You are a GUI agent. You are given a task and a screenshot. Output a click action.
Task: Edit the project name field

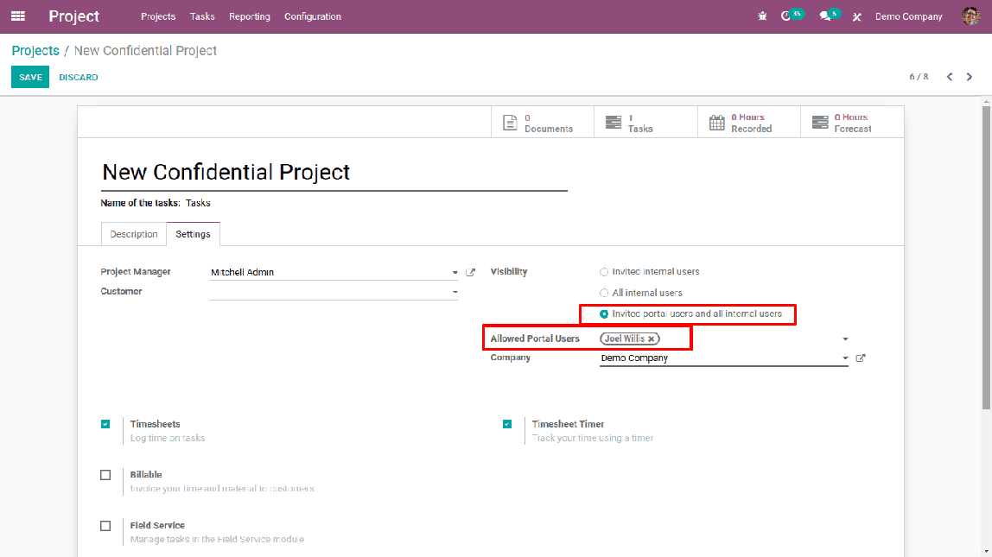(x=334, y=172)
